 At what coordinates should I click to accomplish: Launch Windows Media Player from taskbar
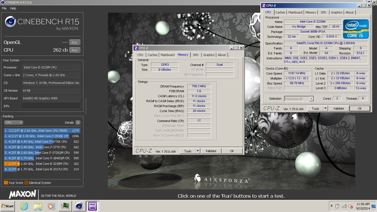tap(51, 206)
